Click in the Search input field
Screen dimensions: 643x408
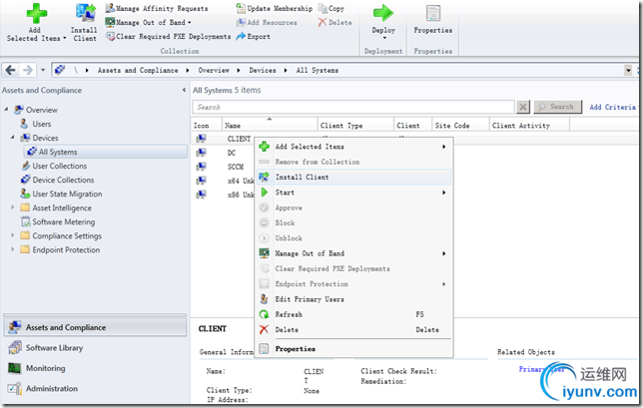point(353,107)
